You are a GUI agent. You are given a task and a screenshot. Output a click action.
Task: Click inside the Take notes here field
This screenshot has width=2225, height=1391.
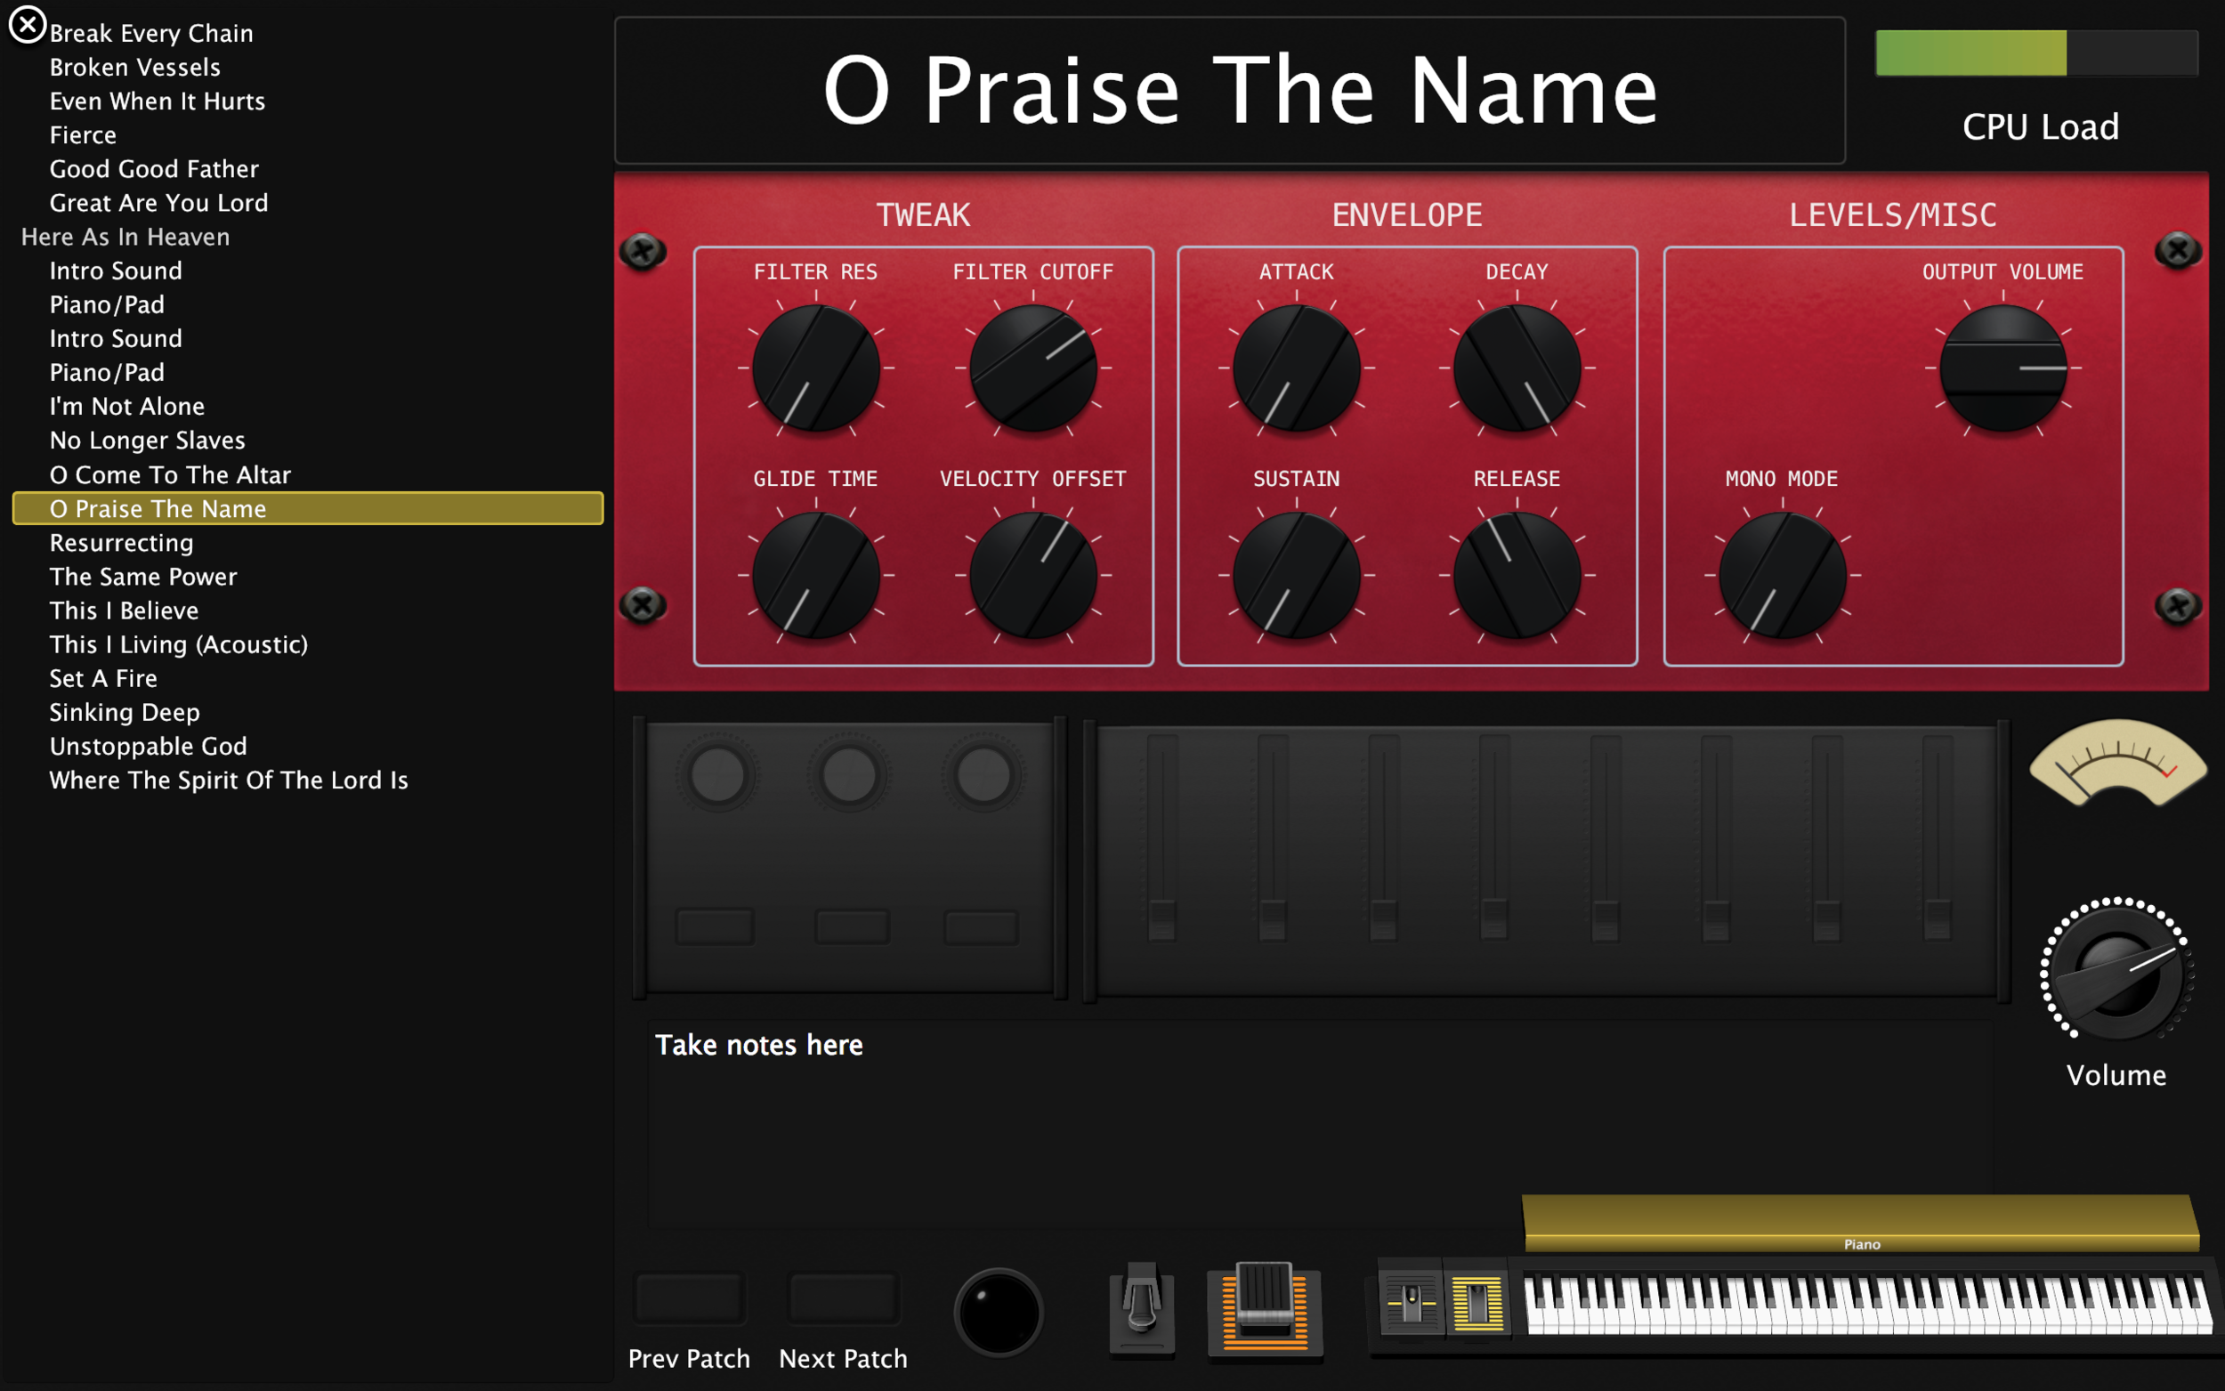[x=1320, y=1122]
